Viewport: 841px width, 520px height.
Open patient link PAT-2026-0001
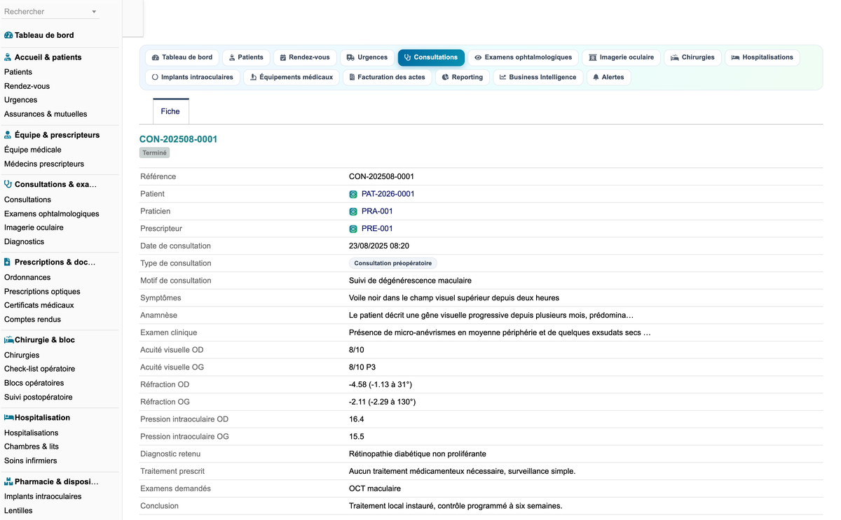click(388, 194)
